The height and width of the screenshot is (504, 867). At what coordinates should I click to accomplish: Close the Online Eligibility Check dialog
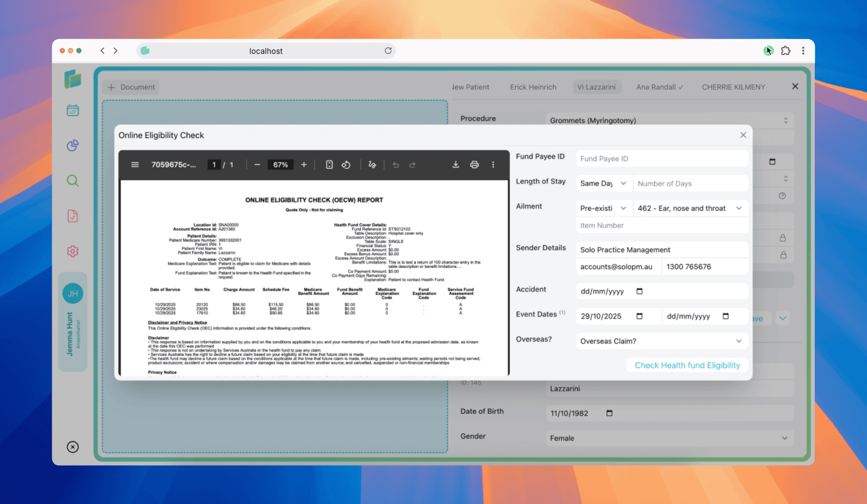(x=743, y=135)
